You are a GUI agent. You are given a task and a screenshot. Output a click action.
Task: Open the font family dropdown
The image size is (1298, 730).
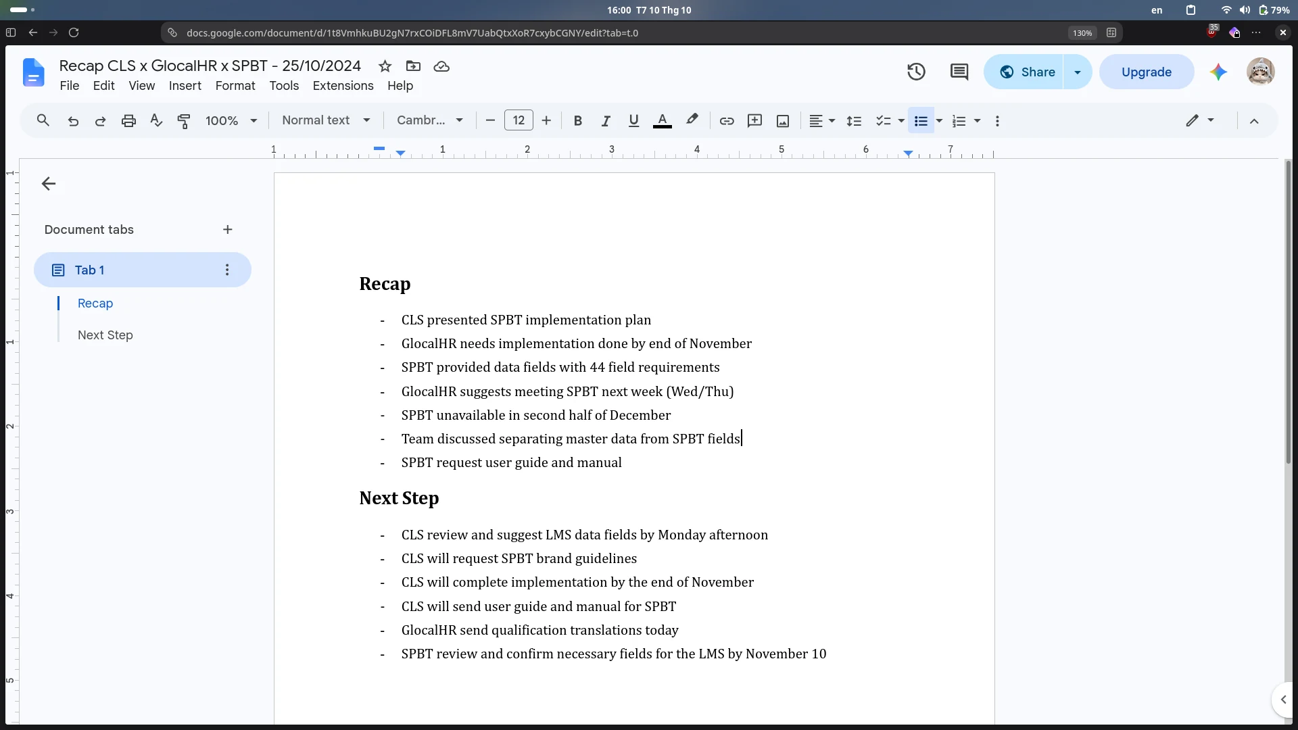[429, 120]
